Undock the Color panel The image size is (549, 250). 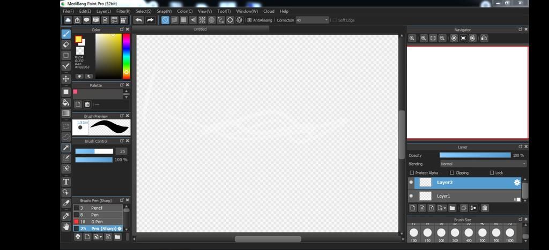122,29
